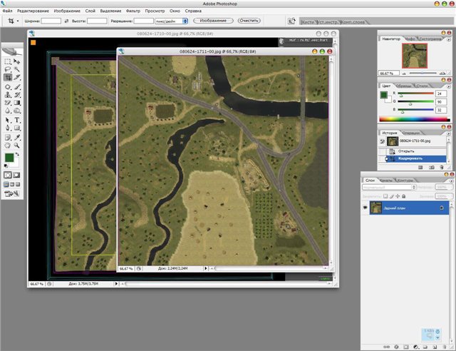This screenshot has height=351, width=456.
Task: Delete layer via Layers panel trash icon
Action: click(x=445, y=347)
